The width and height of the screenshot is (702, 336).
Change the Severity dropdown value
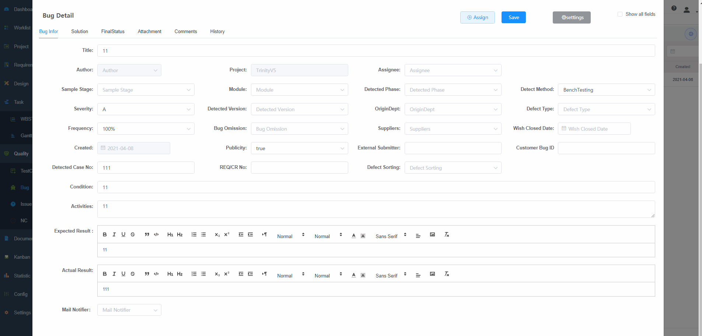point(146,109)
